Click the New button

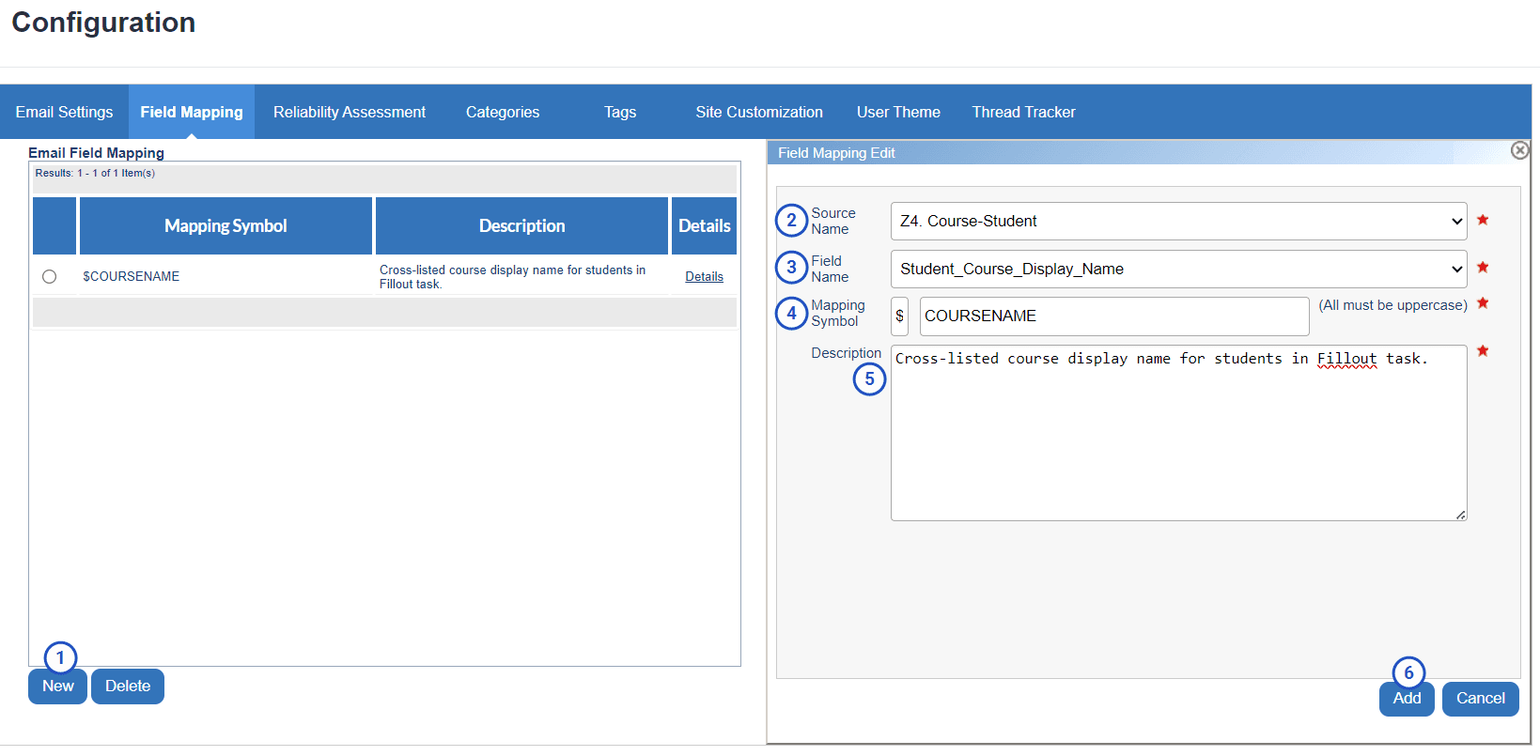(x=57, y=686)
